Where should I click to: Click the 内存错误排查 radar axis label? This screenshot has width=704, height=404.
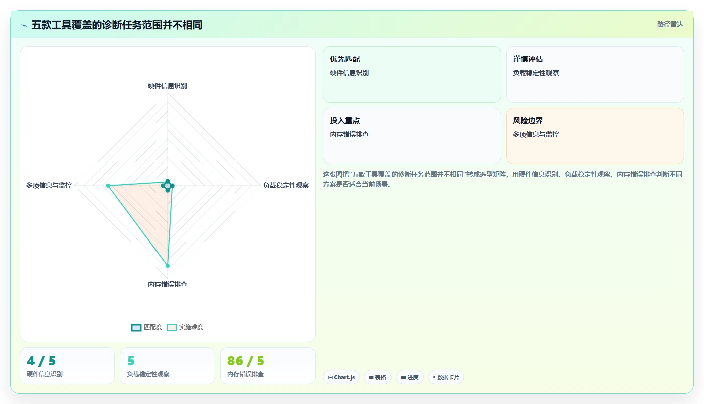pos(168,285)
